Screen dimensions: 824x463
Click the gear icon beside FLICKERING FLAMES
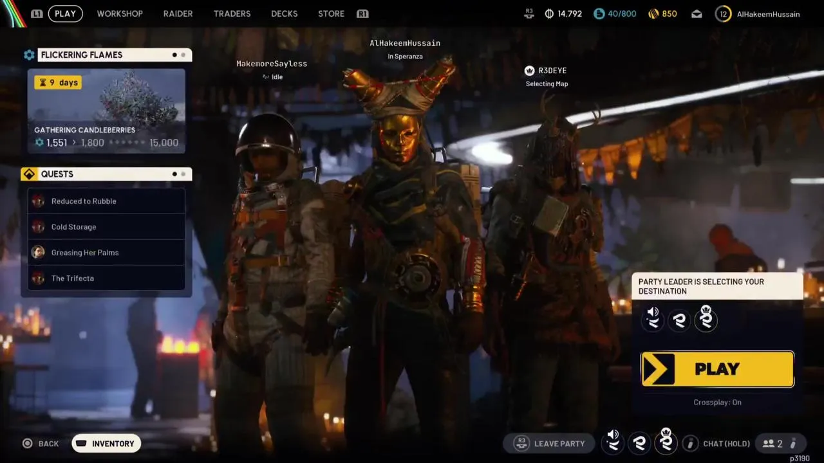click(x=29, y=55)
